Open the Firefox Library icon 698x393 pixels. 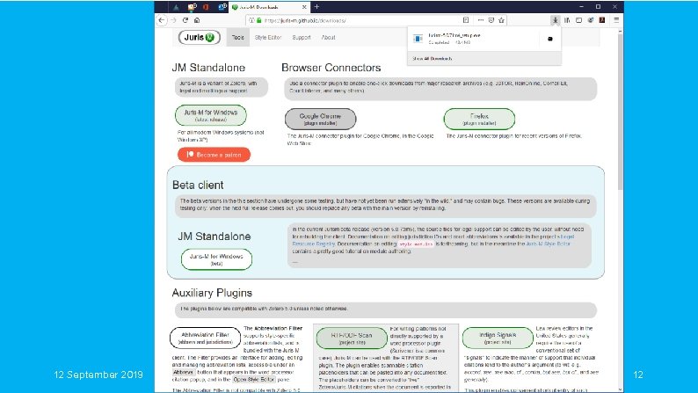[x=567, y=20]
